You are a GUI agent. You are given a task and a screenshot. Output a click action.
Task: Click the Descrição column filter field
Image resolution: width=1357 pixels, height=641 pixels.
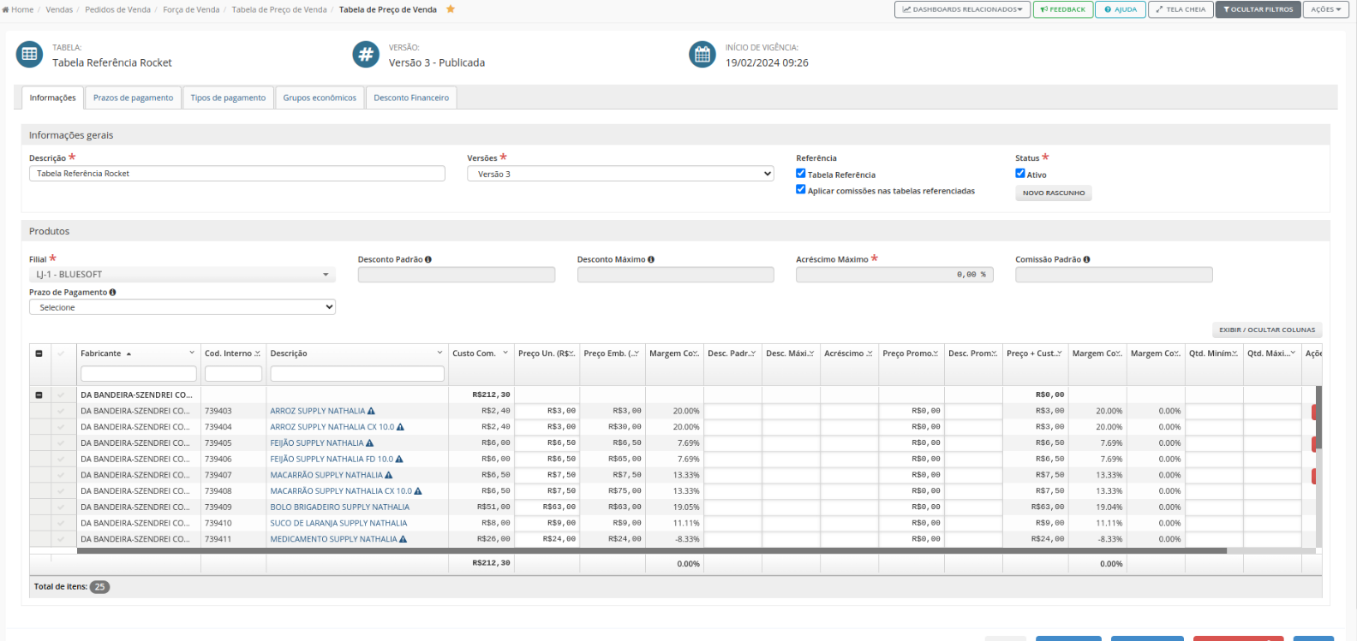click(356, 374)
